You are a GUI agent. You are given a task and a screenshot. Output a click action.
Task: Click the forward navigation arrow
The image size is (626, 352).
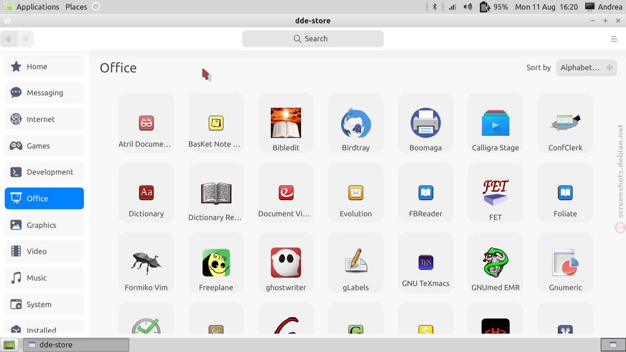click(26, 39)
